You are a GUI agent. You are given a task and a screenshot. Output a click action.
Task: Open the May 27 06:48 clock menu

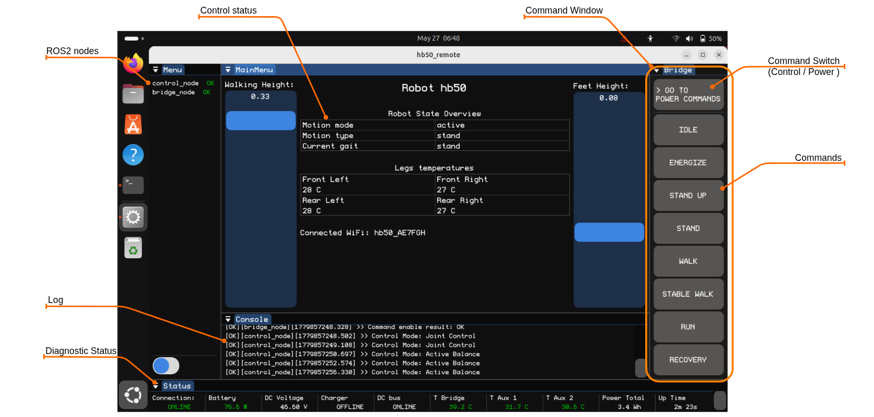pyautogui.click(x=438, y=39)
